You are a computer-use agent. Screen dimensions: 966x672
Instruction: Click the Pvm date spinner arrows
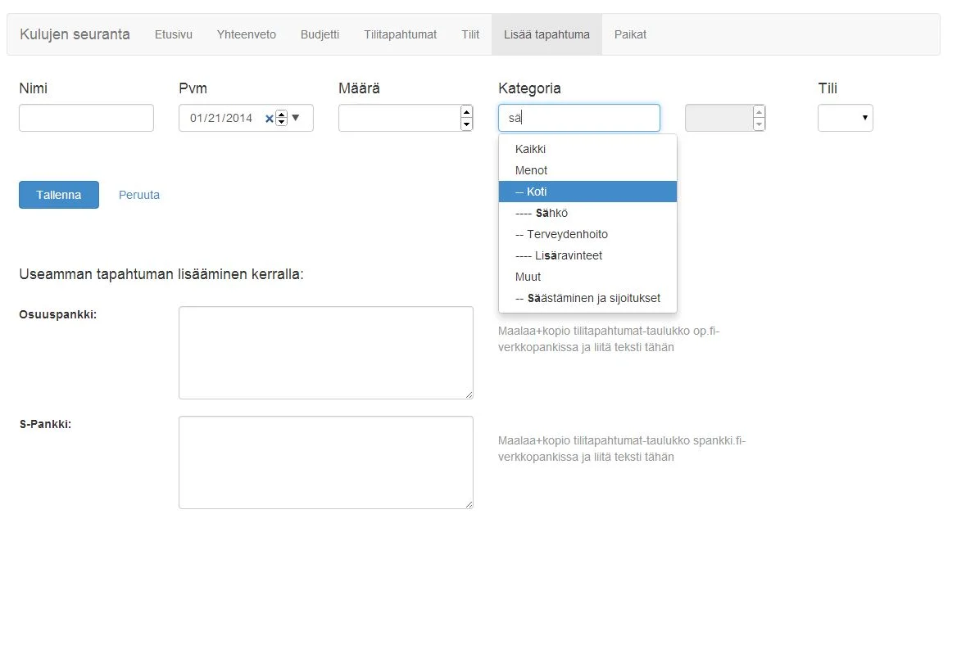[x=282, y=118]
